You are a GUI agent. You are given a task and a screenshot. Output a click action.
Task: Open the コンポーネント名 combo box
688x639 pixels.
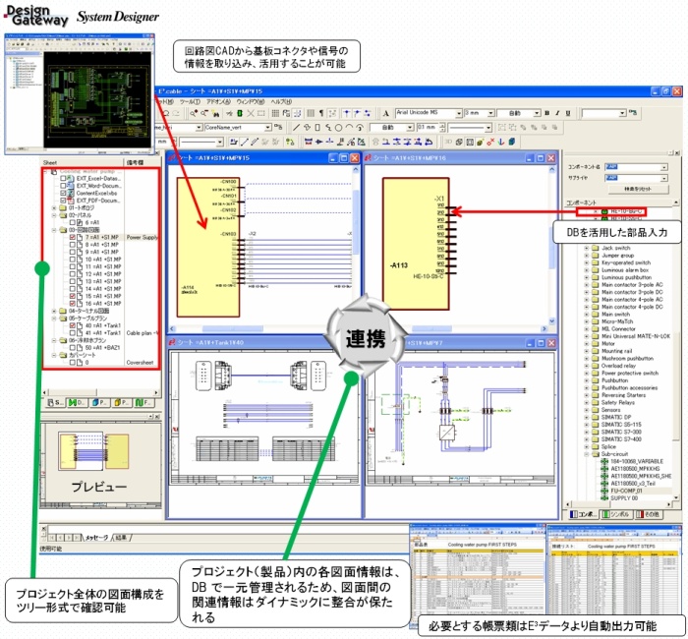click(x=636, y=167)
